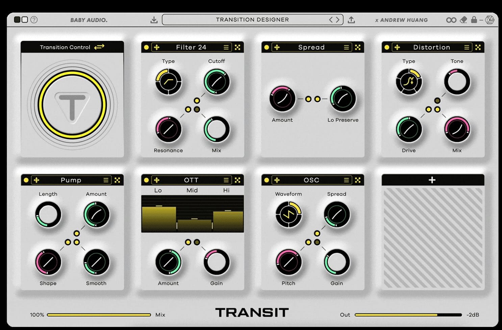Open the Transition Designer preset field
The image size is (502, 330).
pos(252,20)
